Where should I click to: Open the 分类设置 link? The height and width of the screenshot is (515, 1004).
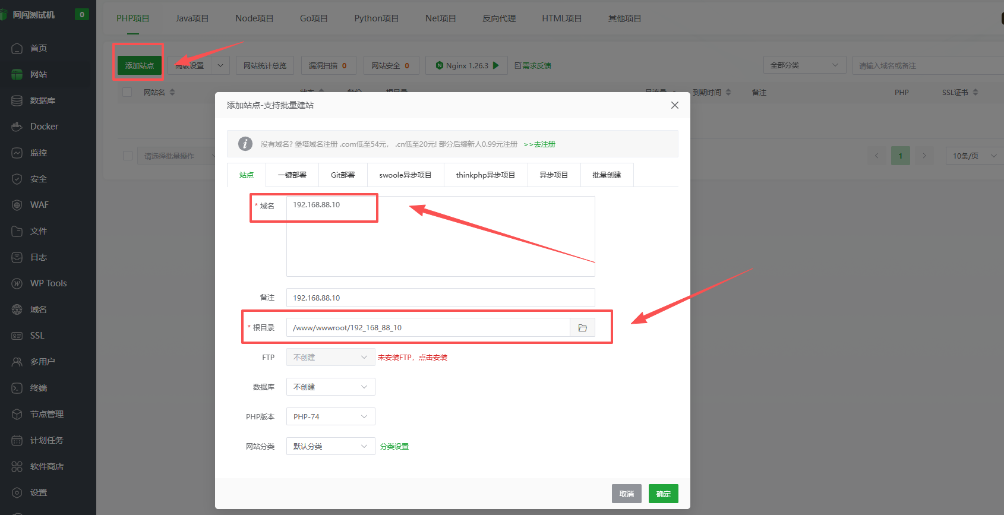click(x=394, y=447)
